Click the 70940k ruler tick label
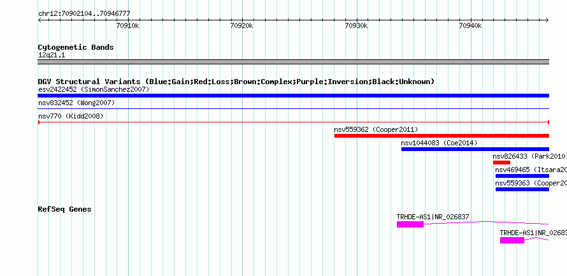Screen dimensions: 567x276 click(471, 25)
